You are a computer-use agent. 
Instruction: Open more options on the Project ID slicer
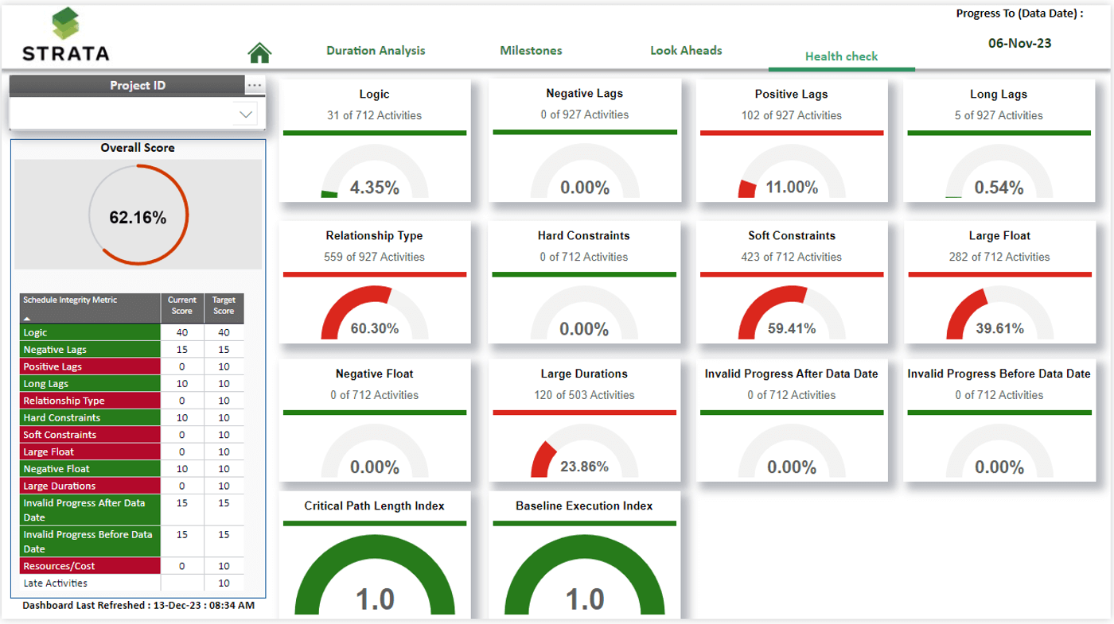[256, 85]
